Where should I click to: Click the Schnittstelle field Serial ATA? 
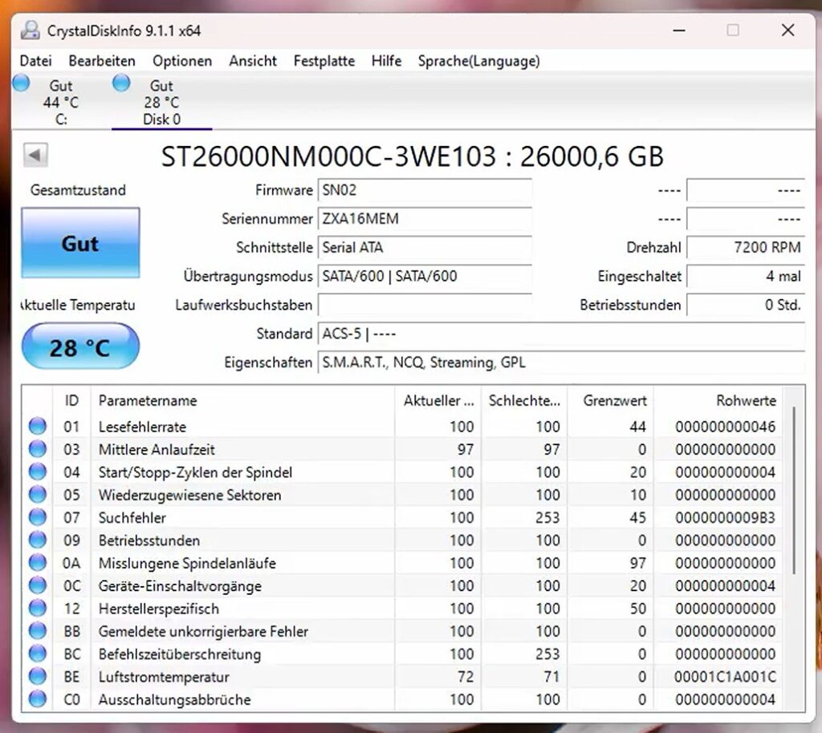point(425,248)
